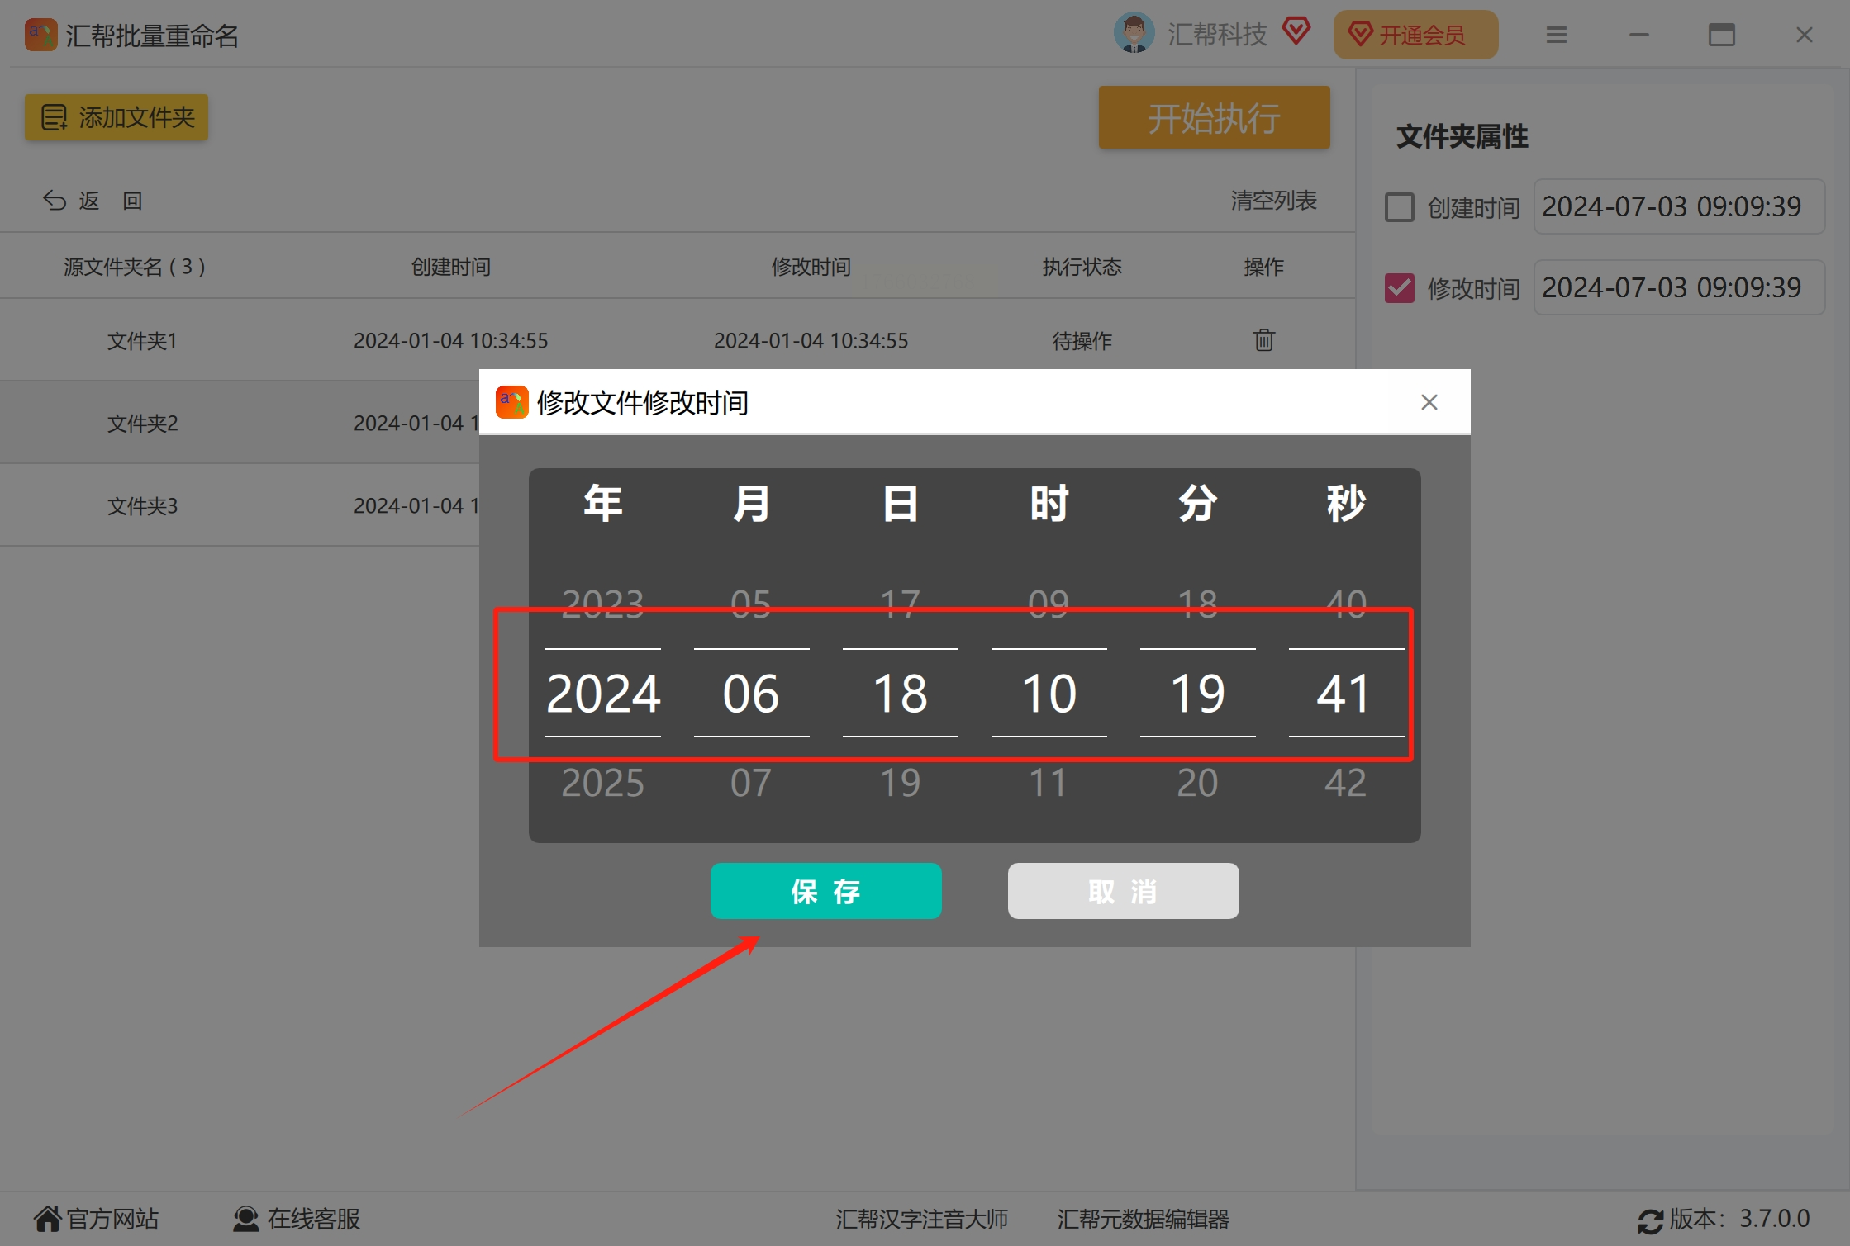Image resolution: width=1850 pixels, height=1246 pixels.
Task: Open 汇帮元数据编辑器 link
Action: coord(1143,1219)
